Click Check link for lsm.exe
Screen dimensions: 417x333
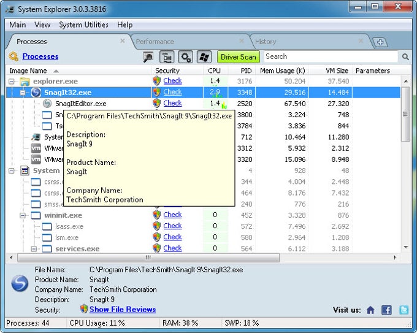172,237
